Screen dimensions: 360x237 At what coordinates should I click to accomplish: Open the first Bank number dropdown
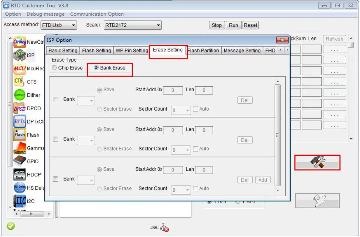tap(86, 101)
